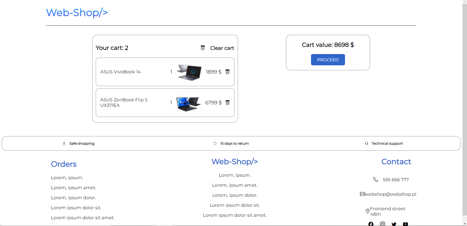
Task: Click the Contact footer heading
Action: coord(396,162)
